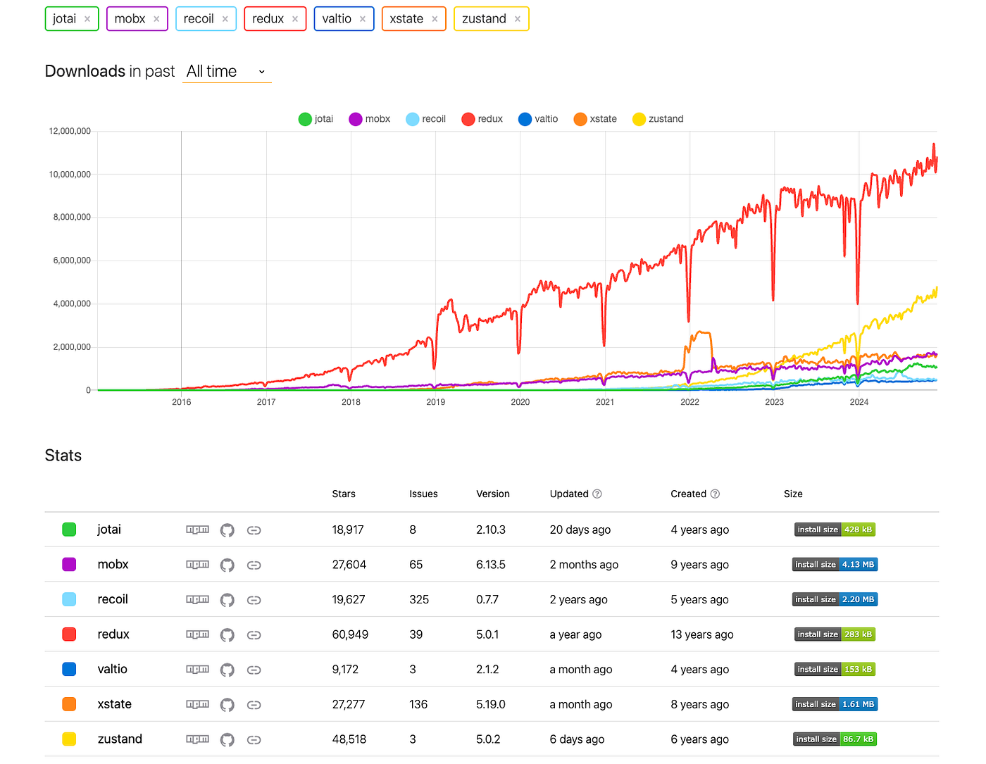Click the jotai install size 428 kB badge

click(835, 530)
